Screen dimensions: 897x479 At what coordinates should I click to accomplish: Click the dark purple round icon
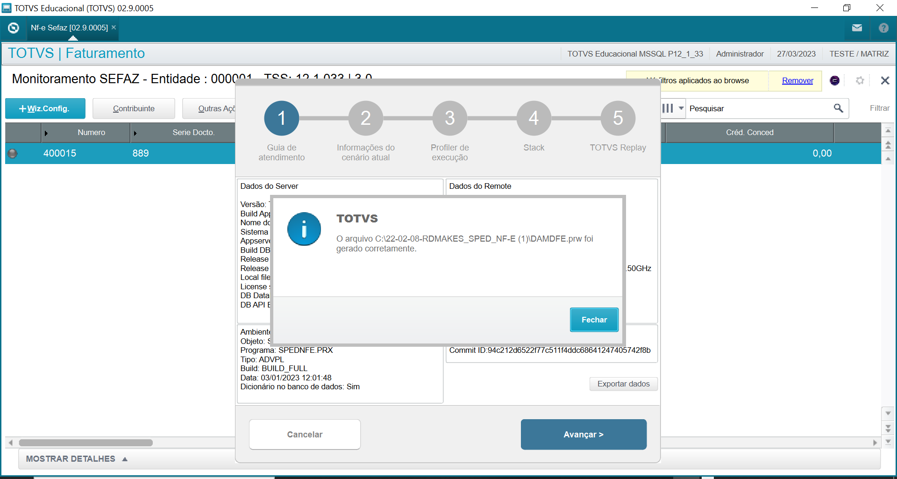click(x=834, y=80)
